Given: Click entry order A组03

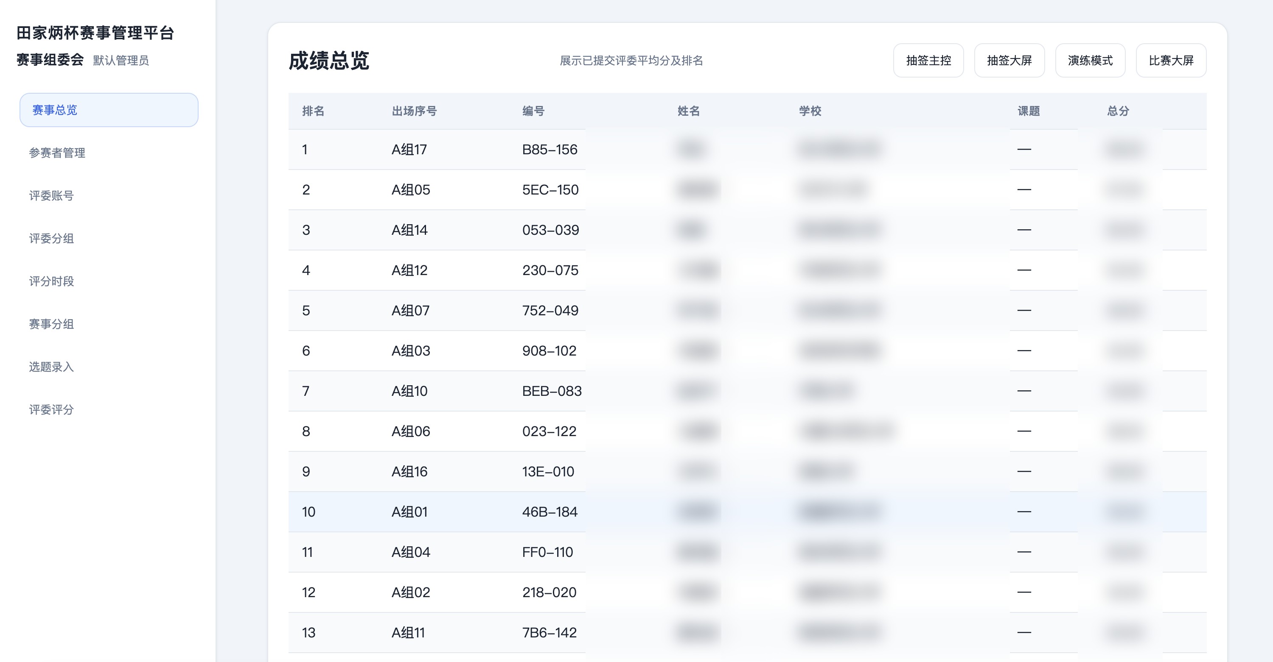Looking at the screenshot, I should click(x=411, y=350).
